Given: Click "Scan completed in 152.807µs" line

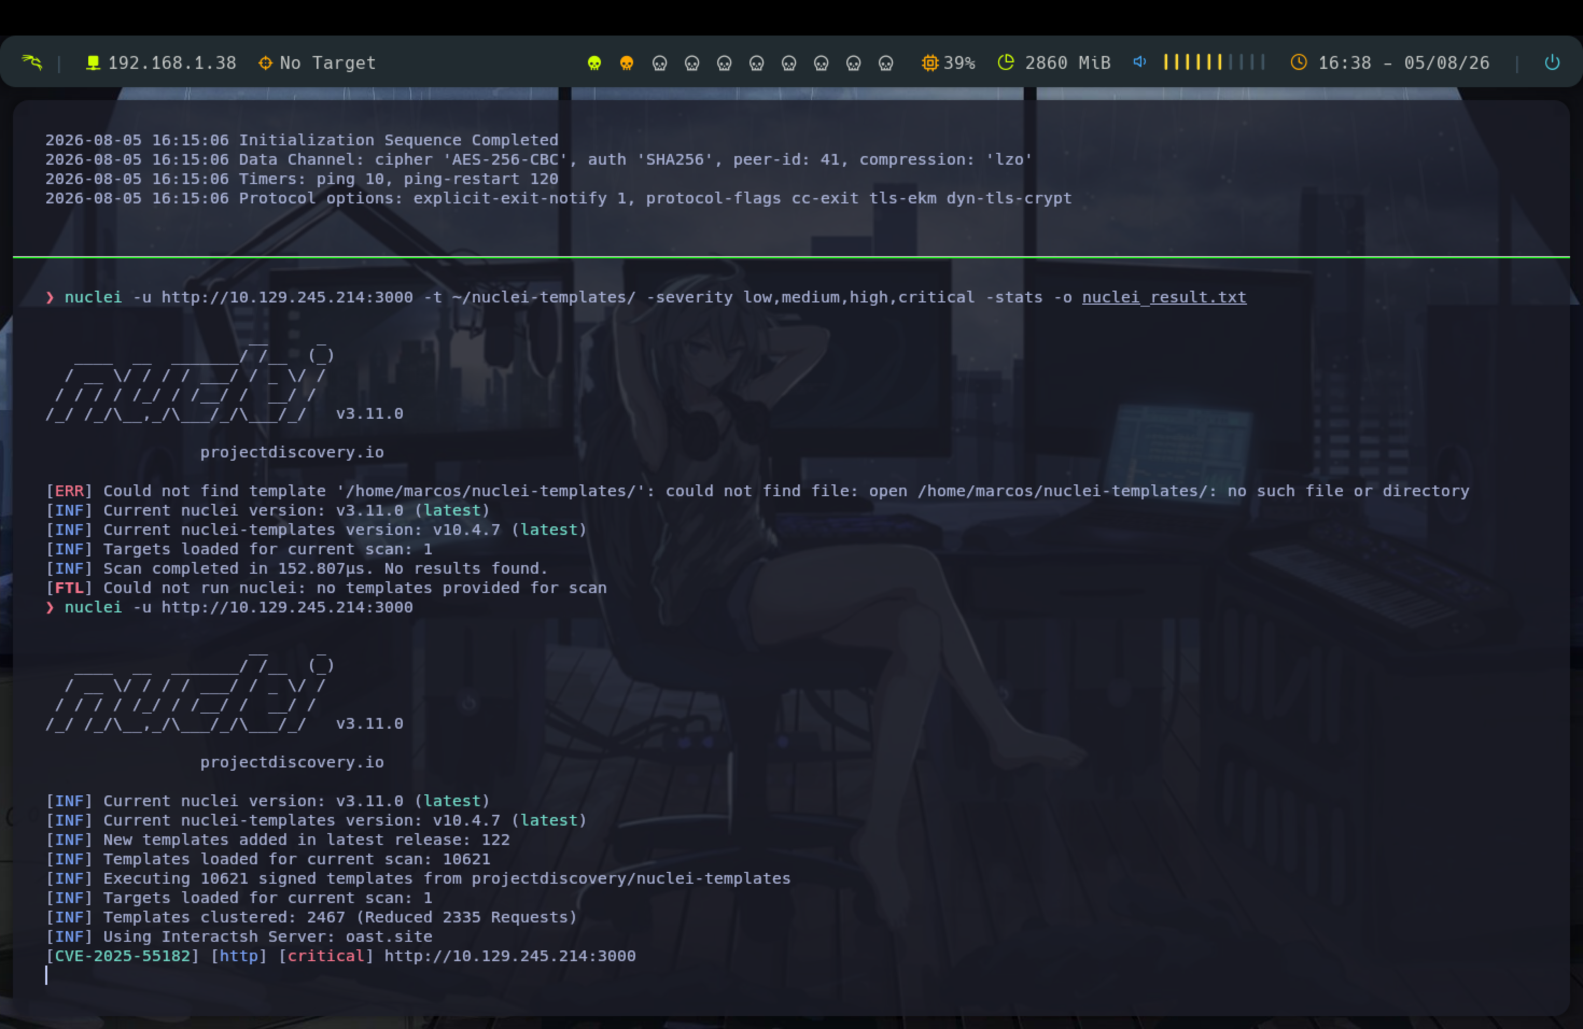Looking at the screenshot, I should point(297,569).
